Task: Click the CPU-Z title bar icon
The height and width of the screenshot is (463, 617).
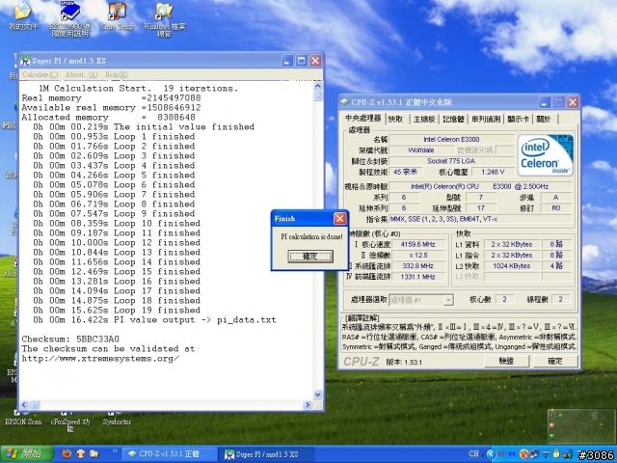Action: pyautogui.click(x=345, y=102)
